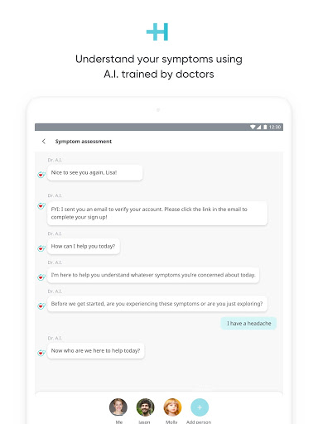Choose Jason's profile picture

[145, 407]
